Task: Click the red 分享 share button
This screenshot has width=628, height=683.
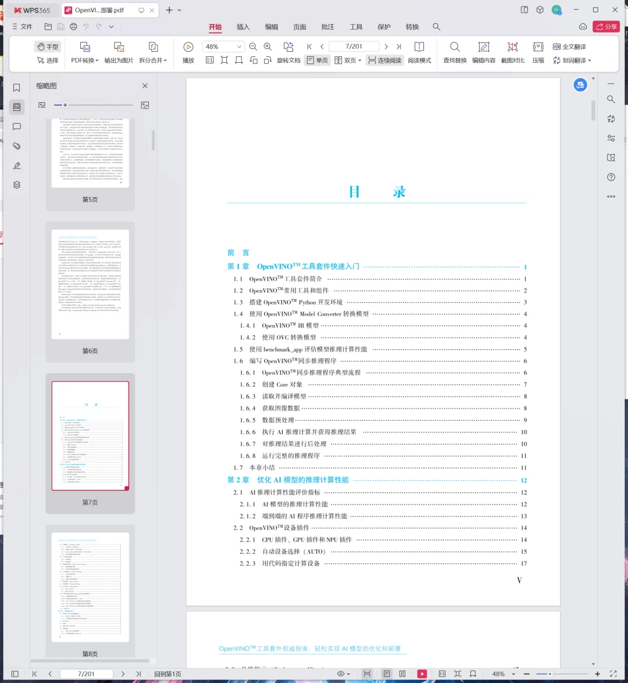Action: tap(606, 27)
